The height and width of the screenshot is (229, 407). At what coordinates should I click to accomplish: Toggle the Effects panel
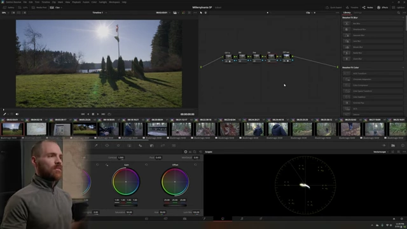[383, 8]
